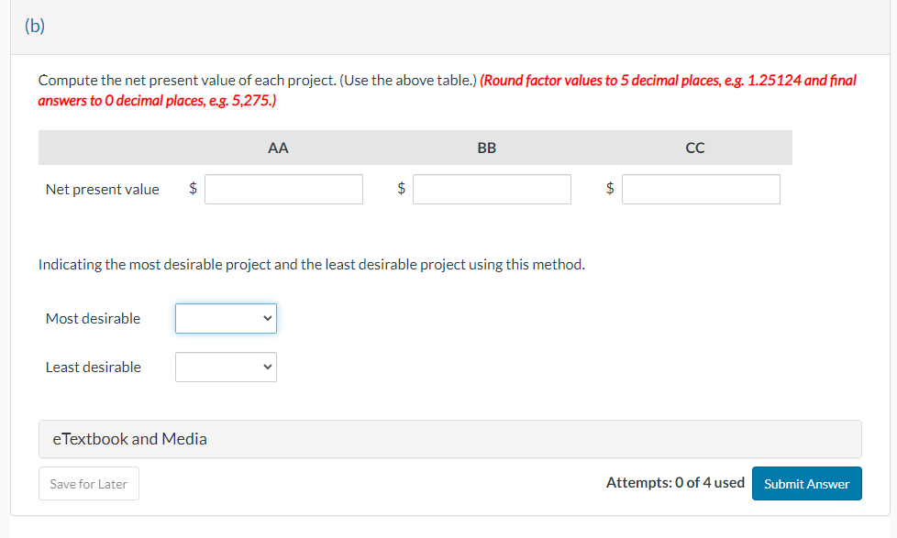Open the Most desirable project dropdown

click(x=226, y=318)
